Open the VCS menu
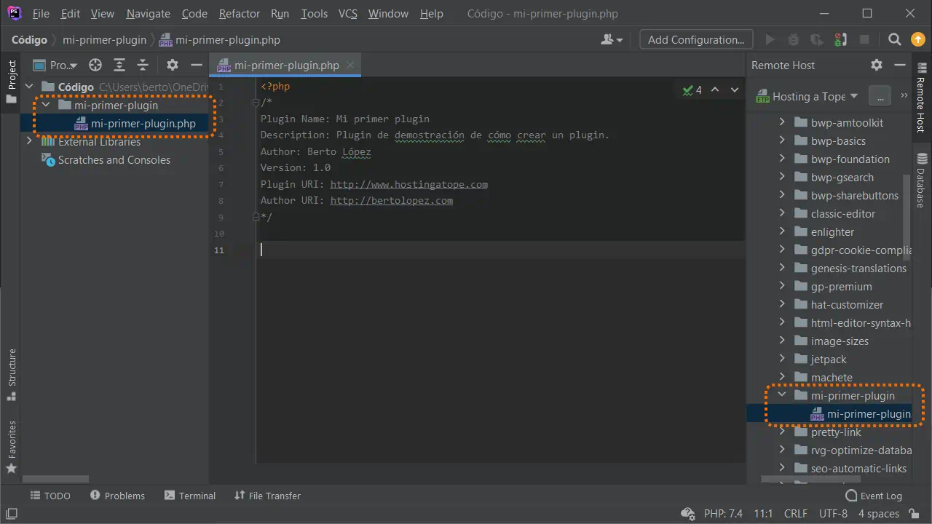The height and width of the screenshot is (524, 932). [348, 13]
